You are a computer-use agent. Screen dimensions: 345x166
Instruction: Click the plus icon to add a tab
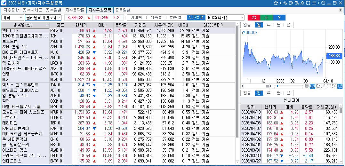point(341,10)
